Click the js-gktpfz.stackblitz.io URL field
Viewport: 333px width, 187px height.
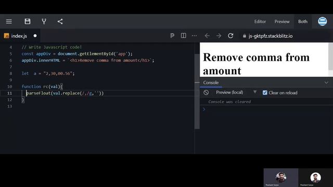271,36
